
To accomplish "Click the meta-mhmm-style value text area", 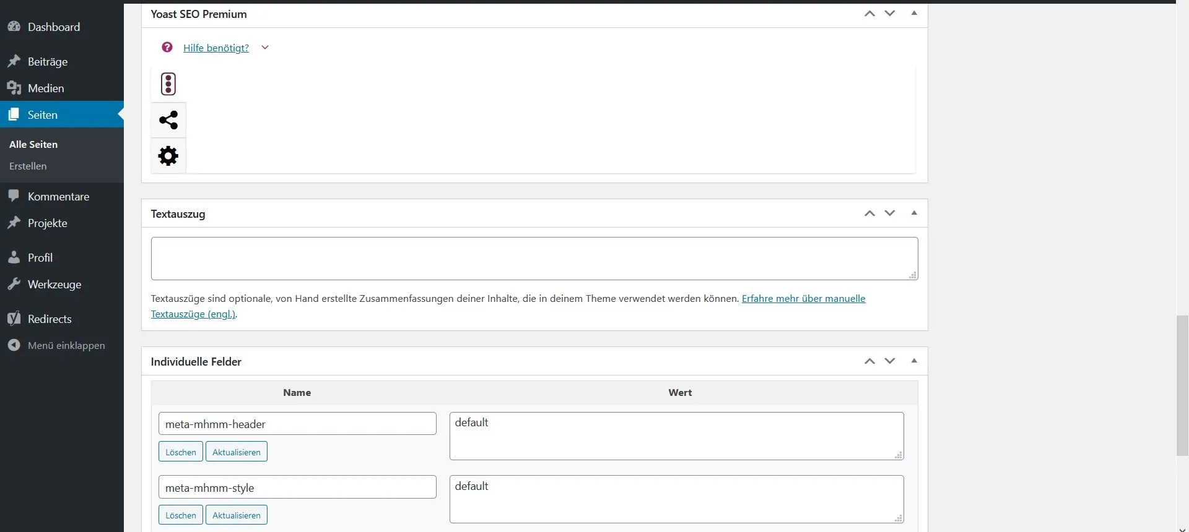I will 677,499.
